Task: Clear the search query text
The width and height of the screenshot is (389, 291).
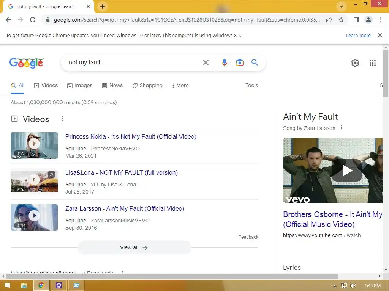Action: point(206,63)
